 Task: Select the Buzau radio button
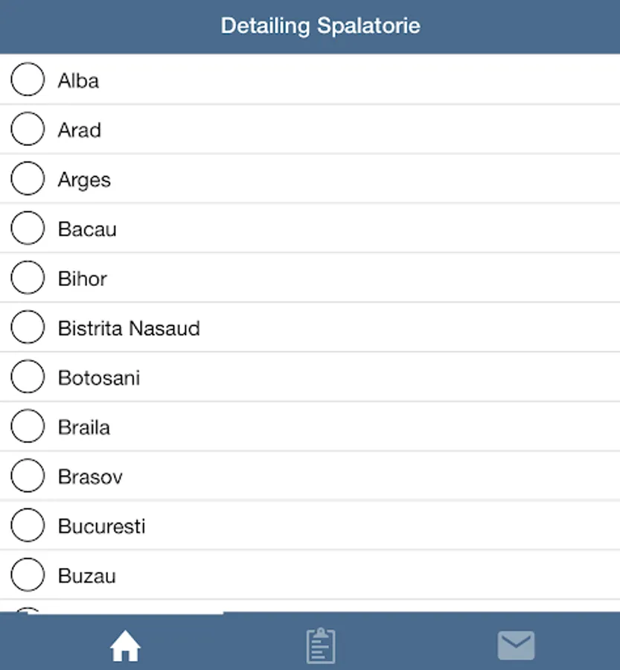pos(28,575)
